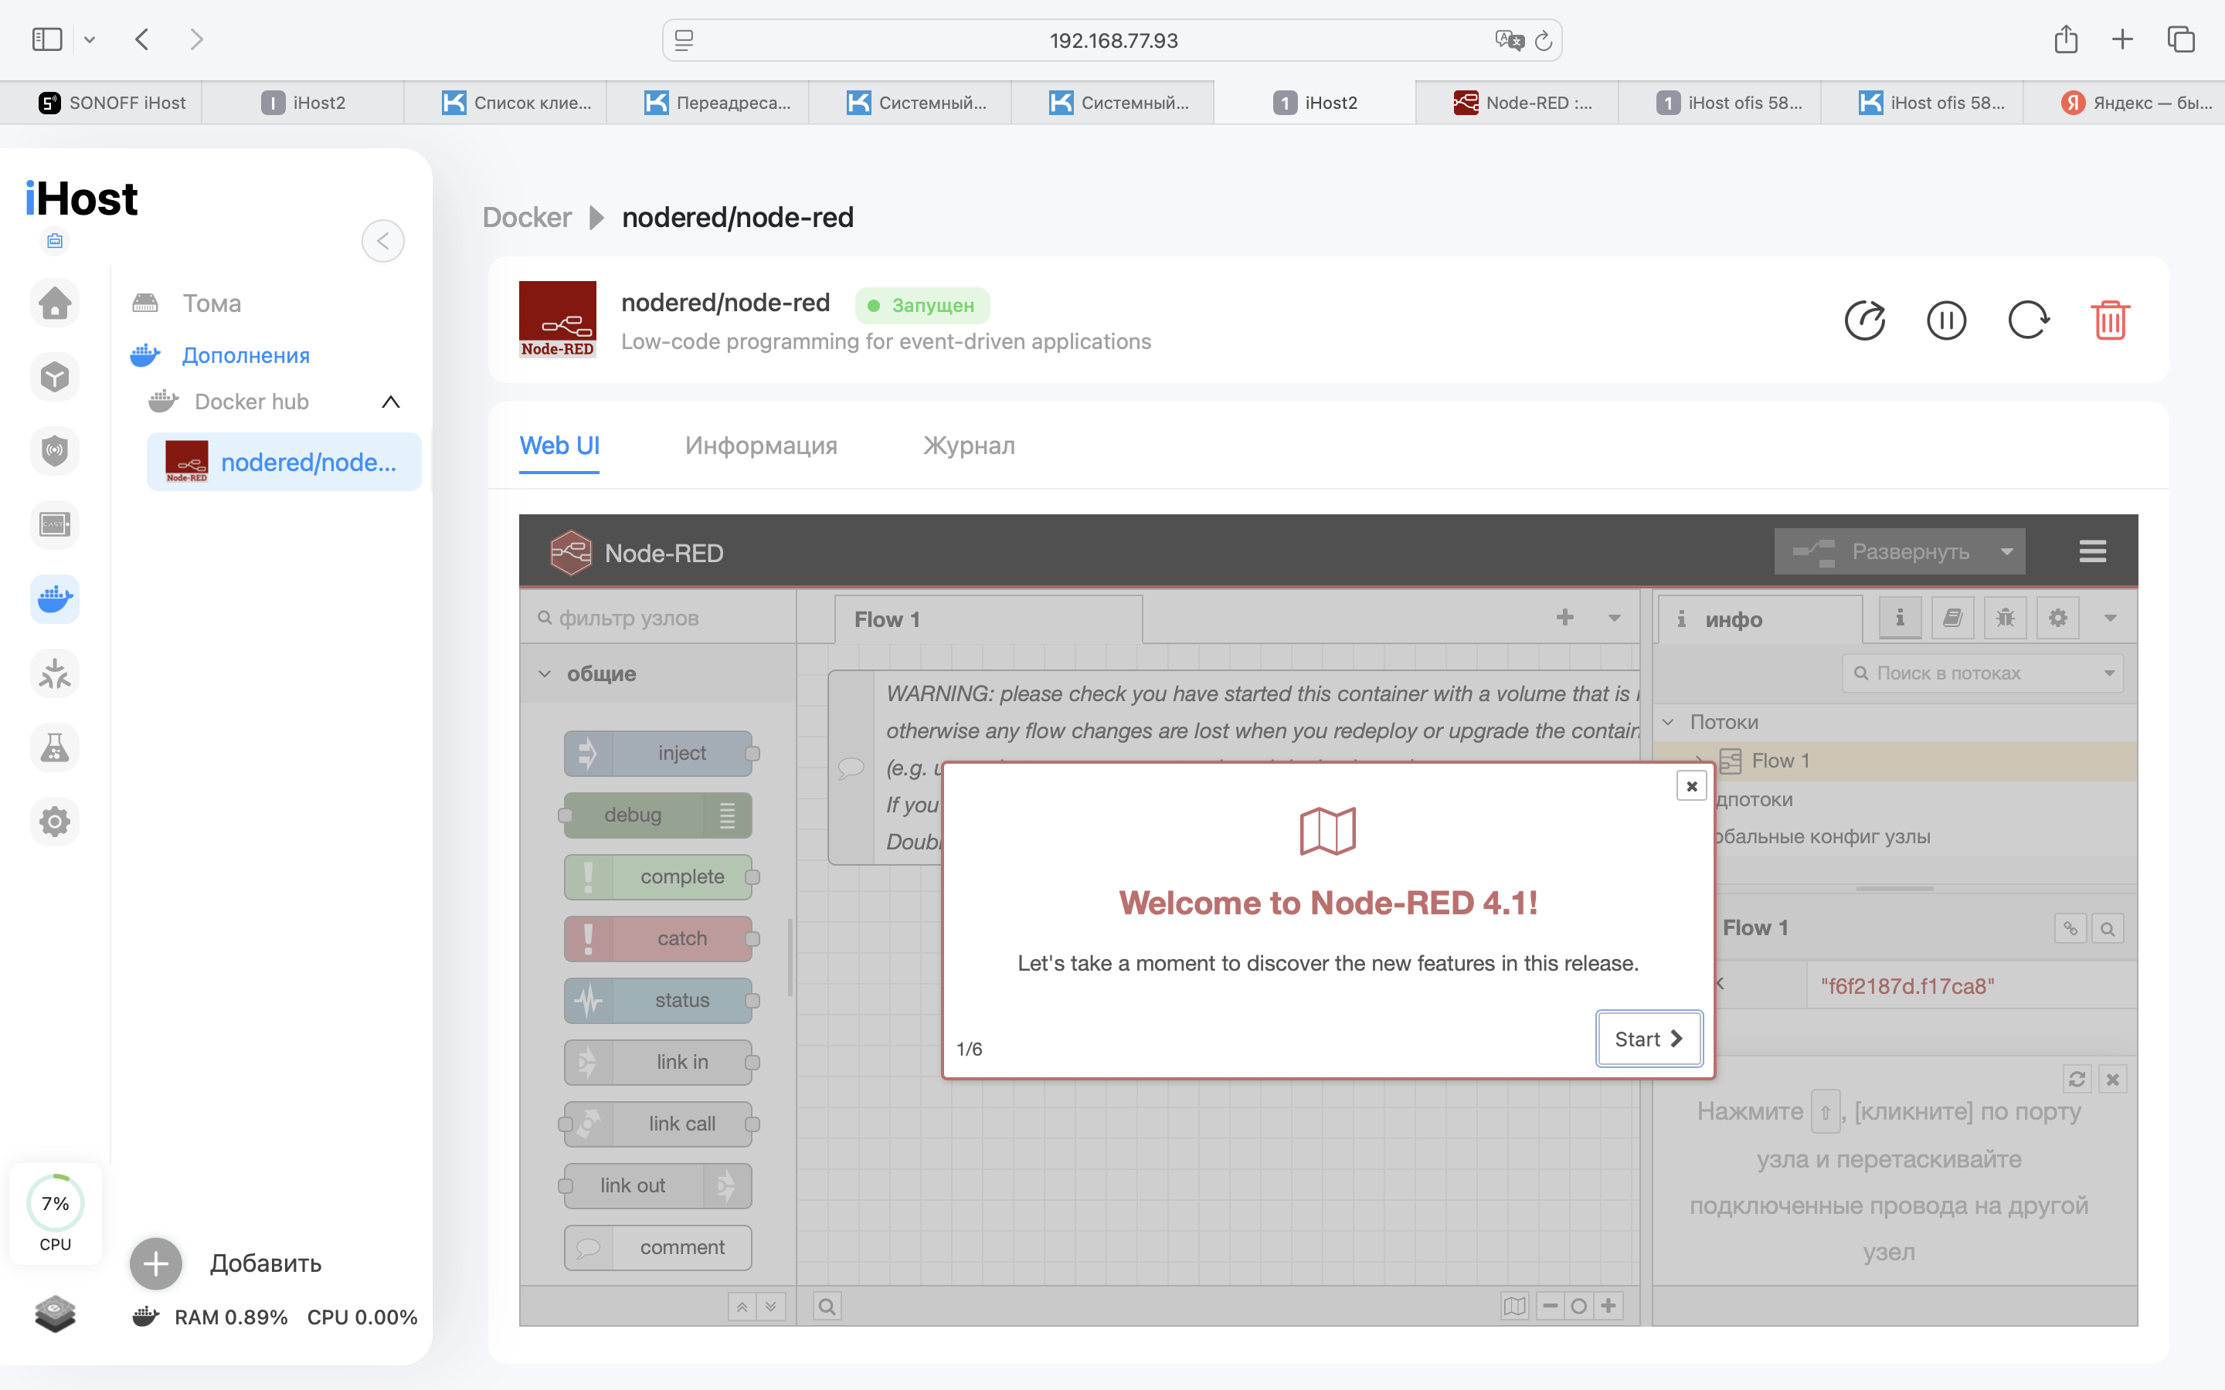The height and width of the screenshot is (1390, 2225).
Task: Pause the nodered container
Action: pos(1945,320)
